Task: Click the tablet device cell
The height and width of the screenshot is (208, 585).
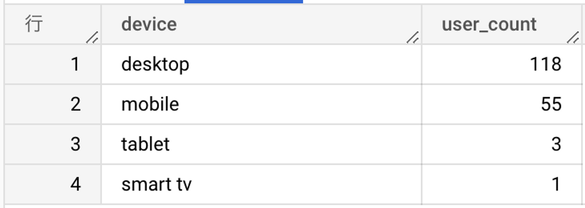Action: pyautogui.click(x=261, y=144)
